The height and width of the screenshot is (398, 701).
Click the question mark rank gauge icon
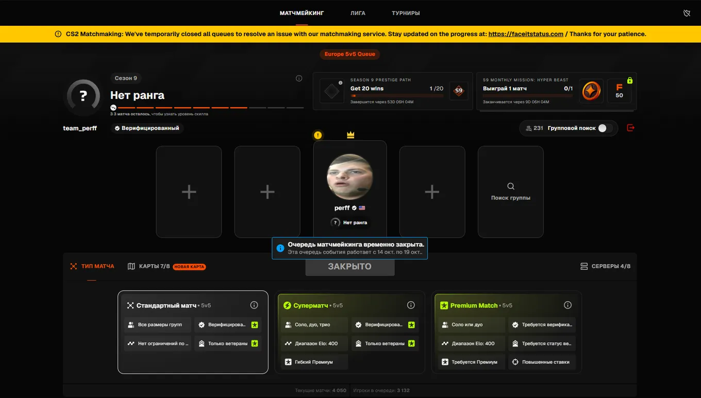pos(83,96)
